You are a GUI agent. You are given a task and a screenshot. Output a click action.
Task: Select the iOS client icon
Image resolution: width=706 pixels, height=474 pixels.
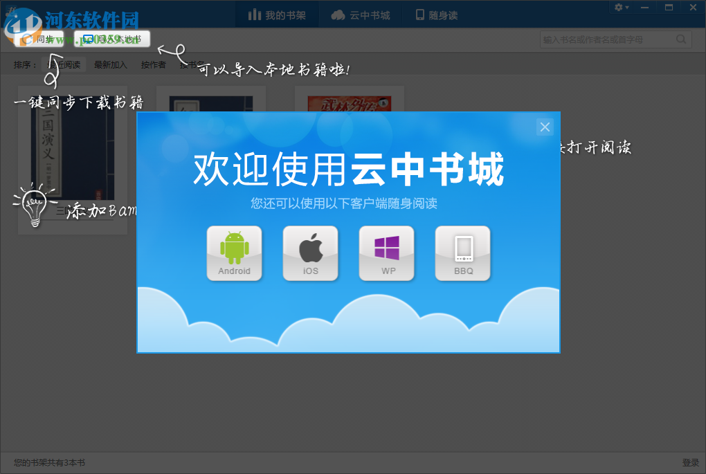tap(310, 253)
